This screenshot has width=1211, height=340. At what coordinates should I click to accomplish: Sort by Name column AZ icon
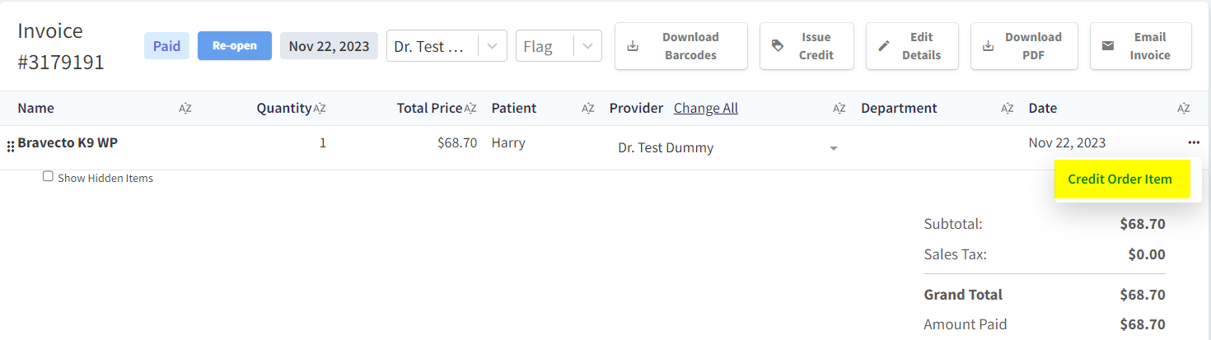pos(185,109)
